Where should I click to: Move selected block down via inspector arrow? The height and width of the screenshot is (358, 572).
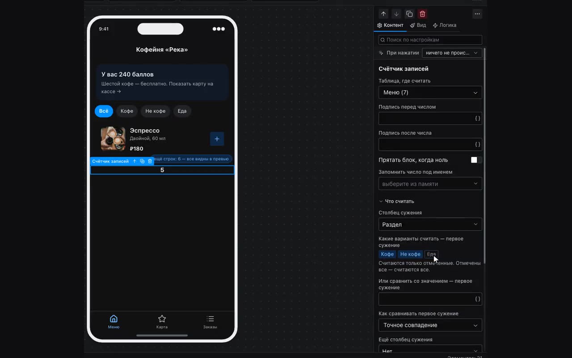(x=396, y=14)
